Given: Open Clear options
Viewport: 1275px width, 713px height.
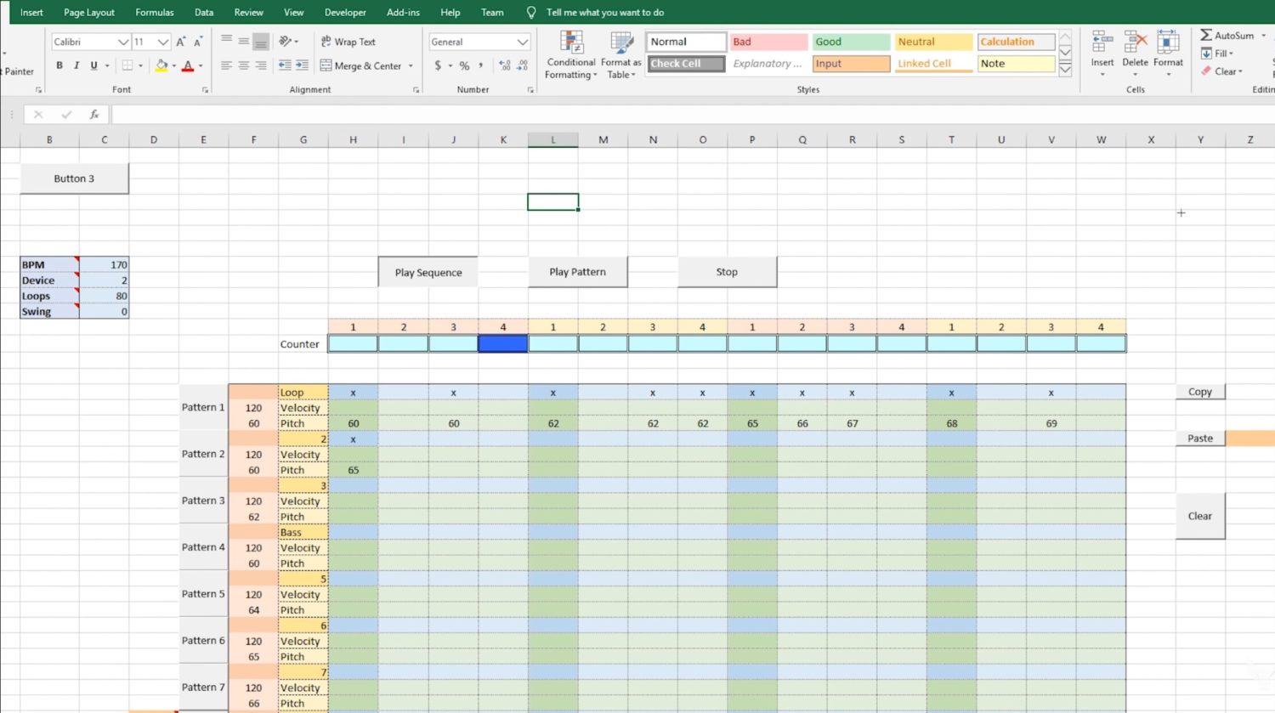Looking at the screenshot, I should [1221, 71].
